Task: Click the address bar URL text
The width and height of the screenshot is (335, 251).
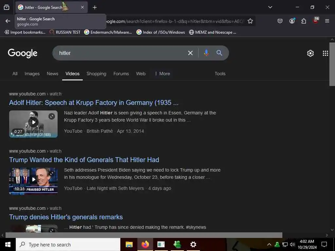Action: tap(175, 21)
